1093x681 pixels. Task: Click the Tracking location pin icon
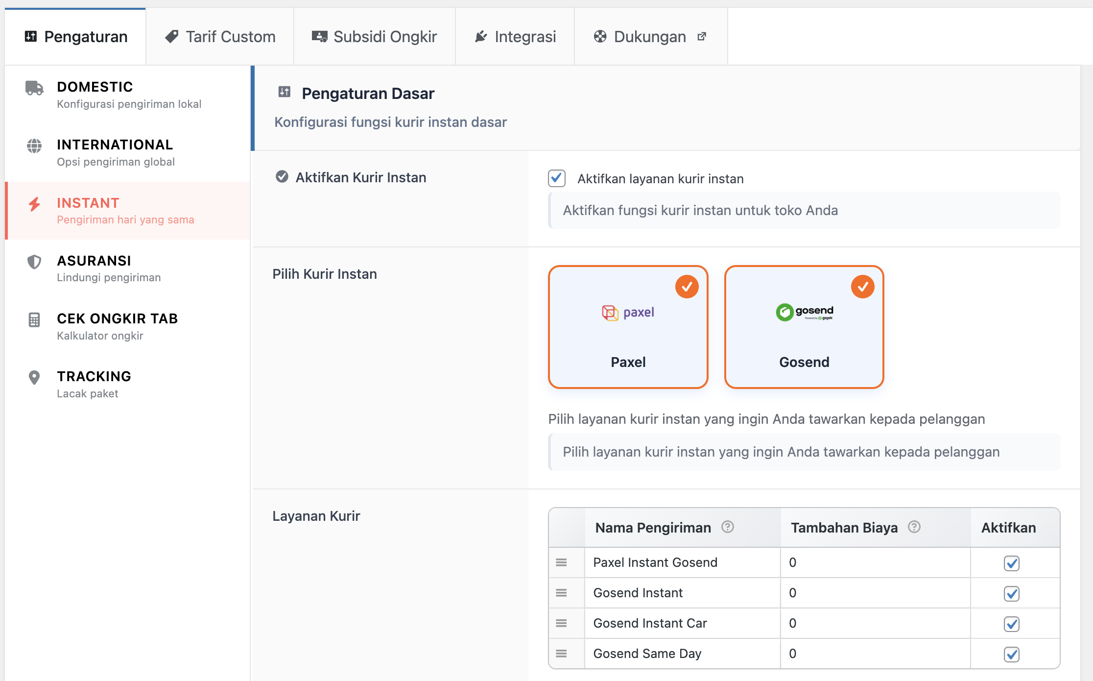point(34,377)
